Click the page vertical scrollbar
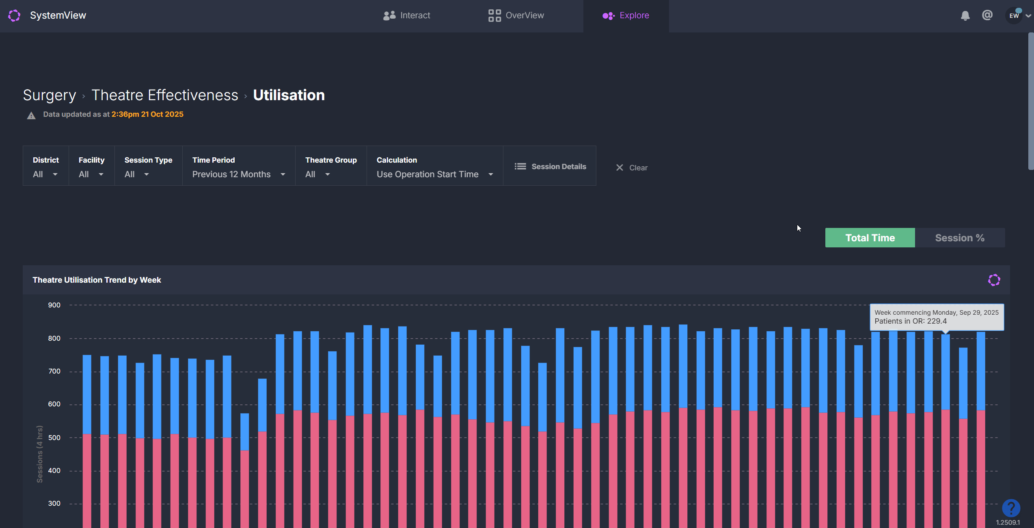Viewport: 1034px width, 528px height. tap(1030, 101)
